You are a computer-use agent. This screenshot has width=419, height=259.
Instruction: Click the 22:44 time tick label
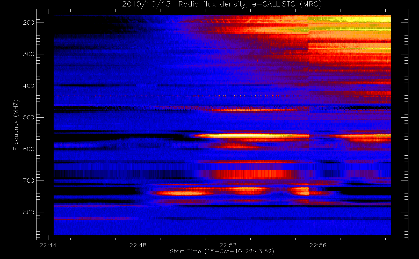[48, 245]
